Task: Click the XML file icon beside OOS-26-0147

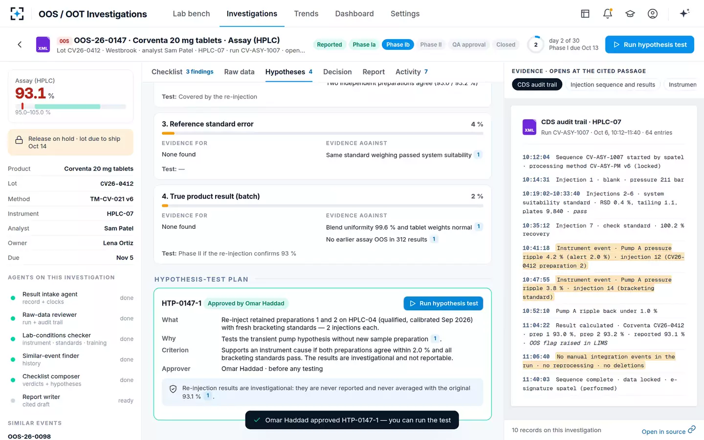Action: (x=43, y=44)
